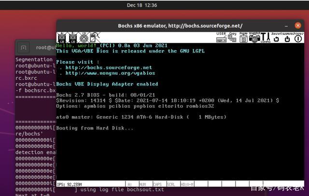Click the 'Options: apmbios pcibios' line
This screenshot has height=196, width=309.
pyautogui.click(x=135, y=106)
